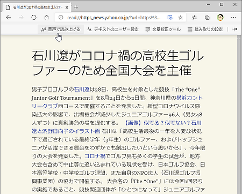Open Settings and more menu
Image resolution: width=242 pixels, height=194 pixels.
(x=233, y=17)
